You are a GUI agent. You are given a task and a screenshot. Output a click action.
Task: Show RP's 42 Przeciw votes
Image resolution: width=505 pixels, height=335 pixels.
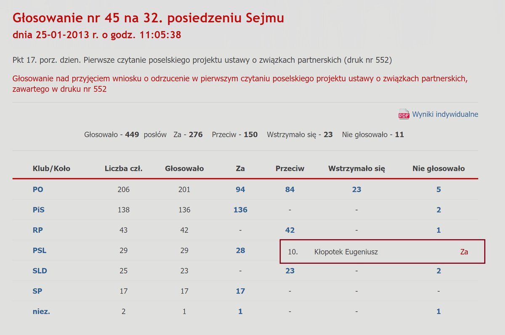[290, 230]
